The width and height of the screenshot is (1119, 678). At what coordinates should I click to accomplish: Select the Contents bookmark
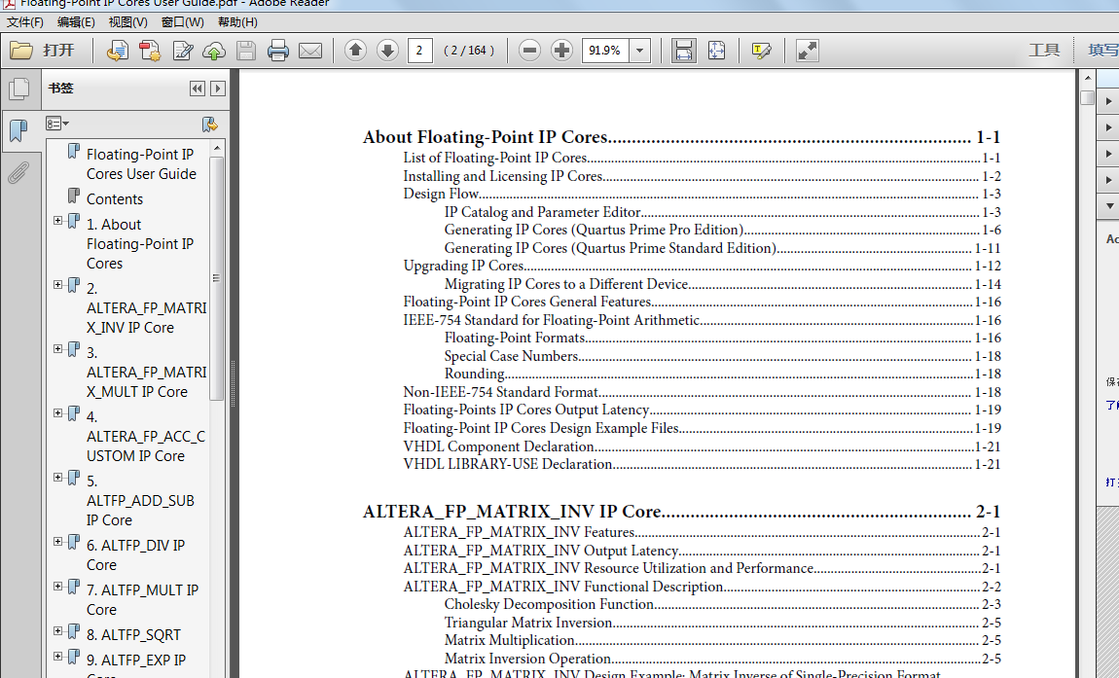(114, 199)
